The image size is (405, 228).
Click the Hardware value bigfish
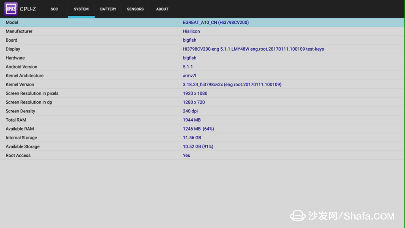click(x=189, y=58)
